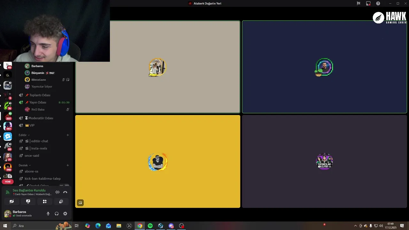The height and width of the screenshot is (230, 409).
Task: Click the green voice connection signal icon
Action: [8, 192]
